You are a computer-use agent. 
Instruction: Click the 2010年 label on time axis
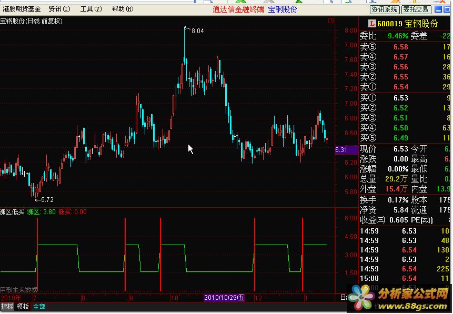point(11,298)
